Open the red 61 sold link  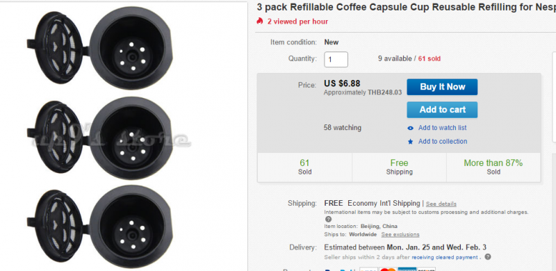(429, 58)
